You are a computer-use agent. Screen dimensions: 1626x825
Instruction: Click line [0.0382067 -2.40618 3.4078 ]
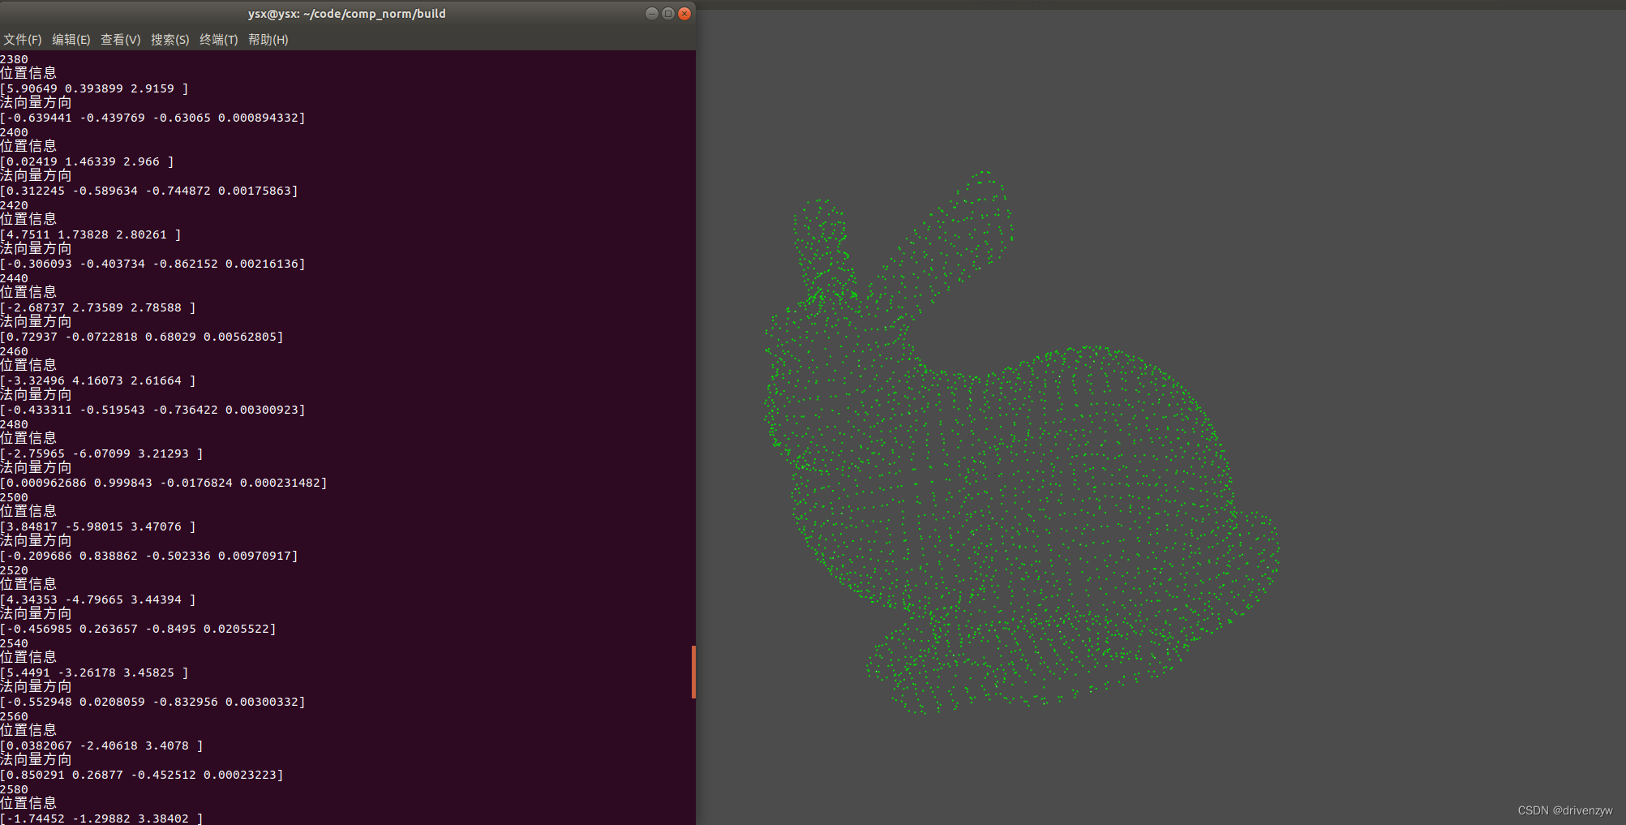(x=101, y=746)
